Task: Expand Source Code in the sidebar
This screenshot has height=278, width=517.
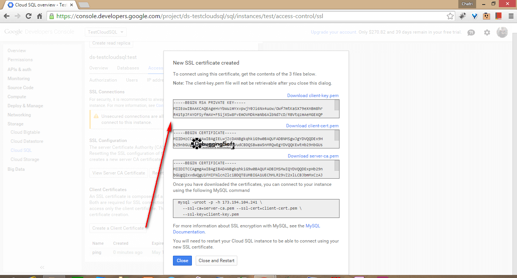Action: pos(20,88)
